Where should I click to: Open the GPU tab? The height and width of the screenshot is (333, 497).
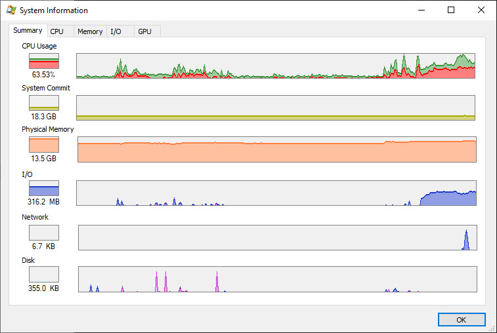(147, 31)
